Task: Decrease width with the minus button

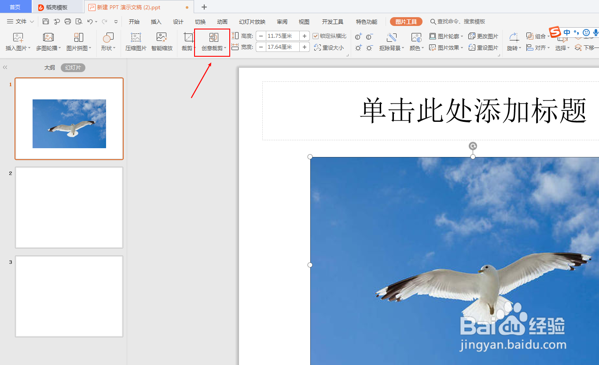Action: [261, 47]
